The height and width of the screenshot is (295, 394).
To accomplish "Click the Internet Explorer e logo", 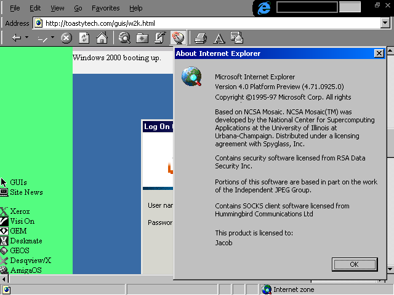I will [263, 7].
